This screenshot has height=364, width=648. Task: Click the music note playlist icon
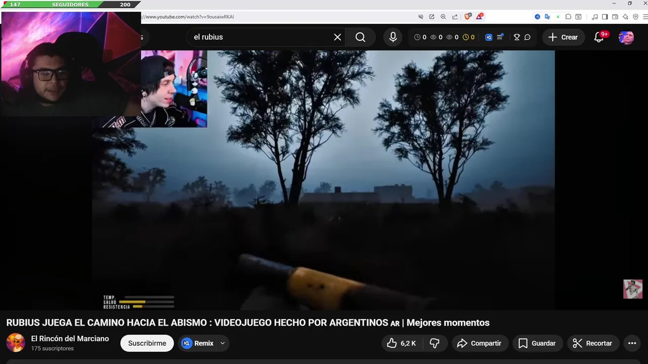point(595,17)
